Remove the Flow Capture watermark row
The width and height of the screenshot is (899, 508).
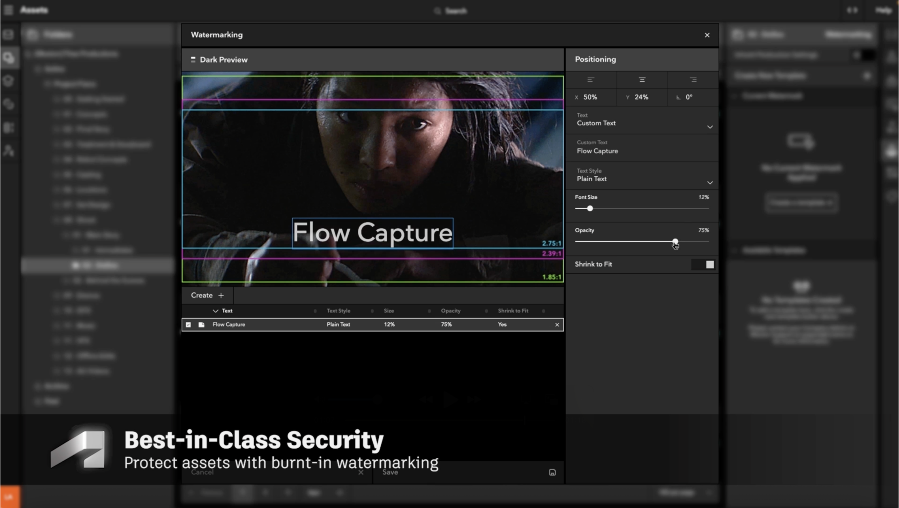[x=557, y=325]
